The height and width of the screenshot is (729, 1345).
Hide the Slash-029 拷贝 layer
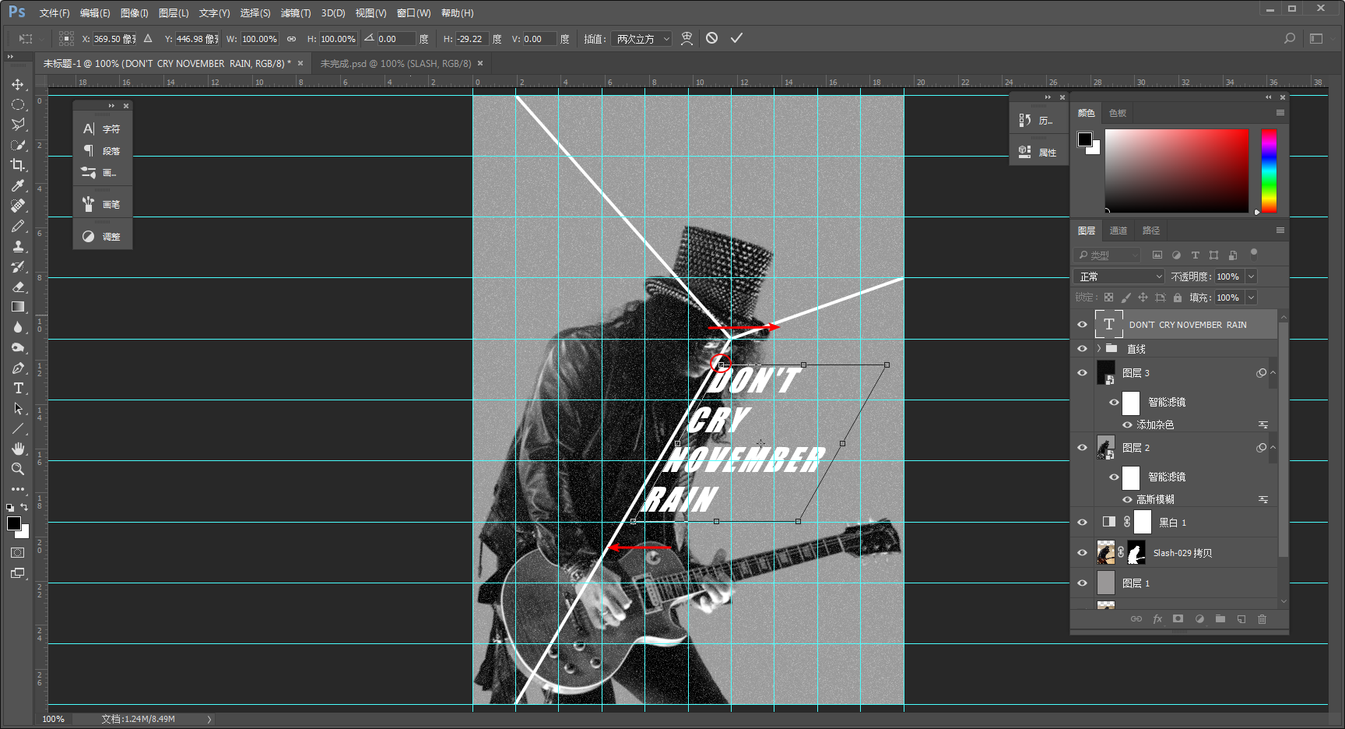[x=1082, y=553]
